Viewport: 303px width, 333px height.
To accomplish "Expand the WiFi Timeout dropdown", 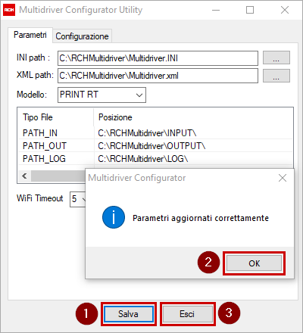I will pos(78,199).
